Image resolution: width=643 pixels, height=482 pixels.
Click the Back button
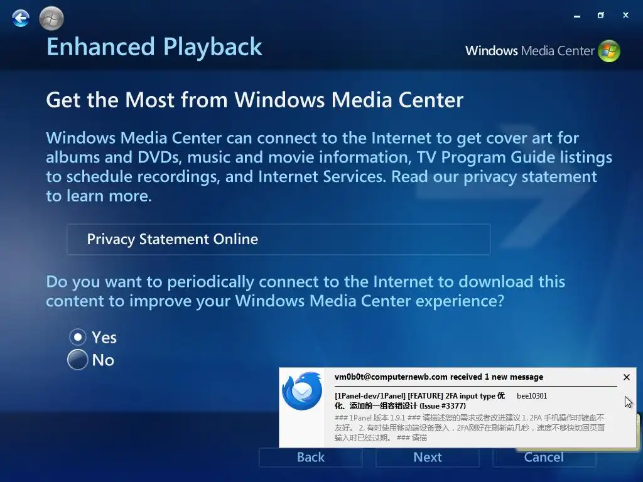tap(311, 457)
